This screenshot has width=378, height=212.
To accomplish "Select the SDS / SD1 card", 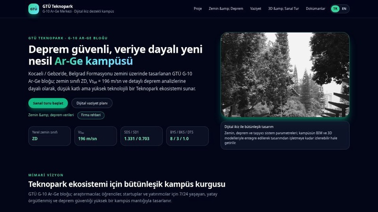I will pos(141,136).
